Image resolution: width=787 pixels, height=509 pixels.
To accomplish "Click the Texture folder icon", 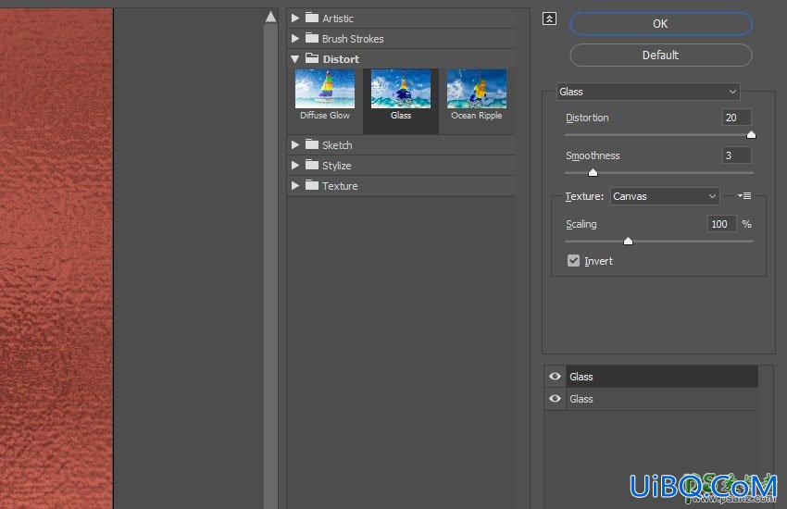I will [312, 185].
